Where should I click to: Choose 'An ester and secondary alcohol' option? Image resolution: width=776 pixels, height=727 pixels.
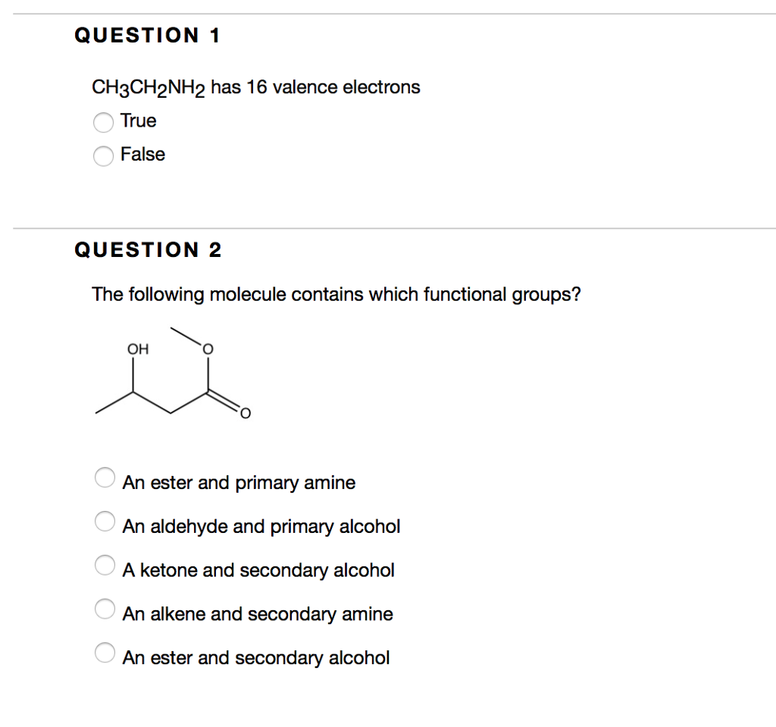click(x=105, y=652)
